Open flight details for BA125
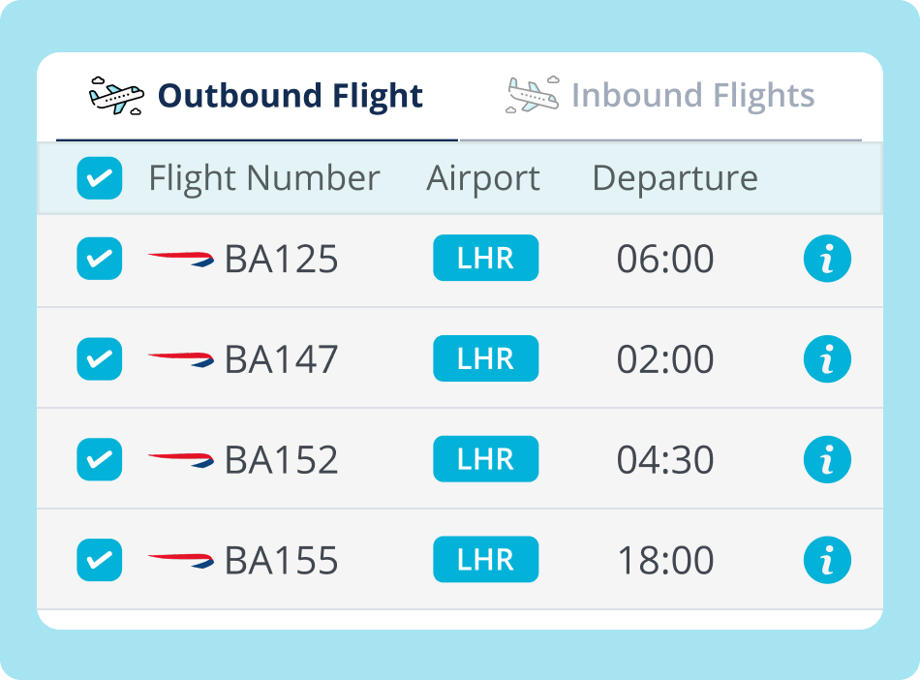 click(x=827, y=259)
